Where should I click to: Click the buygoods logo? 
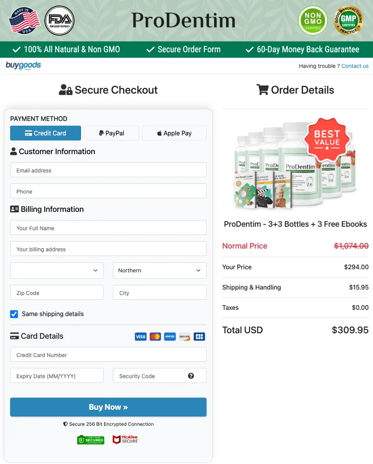23,65
